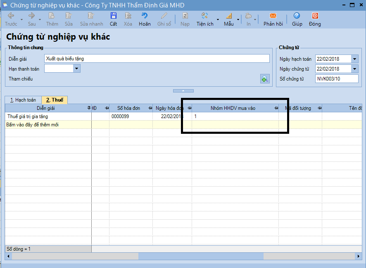The height and width of the screenshot is (268, 366).
Task: Click 'Bấm vào đây để thêm mới' row
Action: tap(32, 124)
